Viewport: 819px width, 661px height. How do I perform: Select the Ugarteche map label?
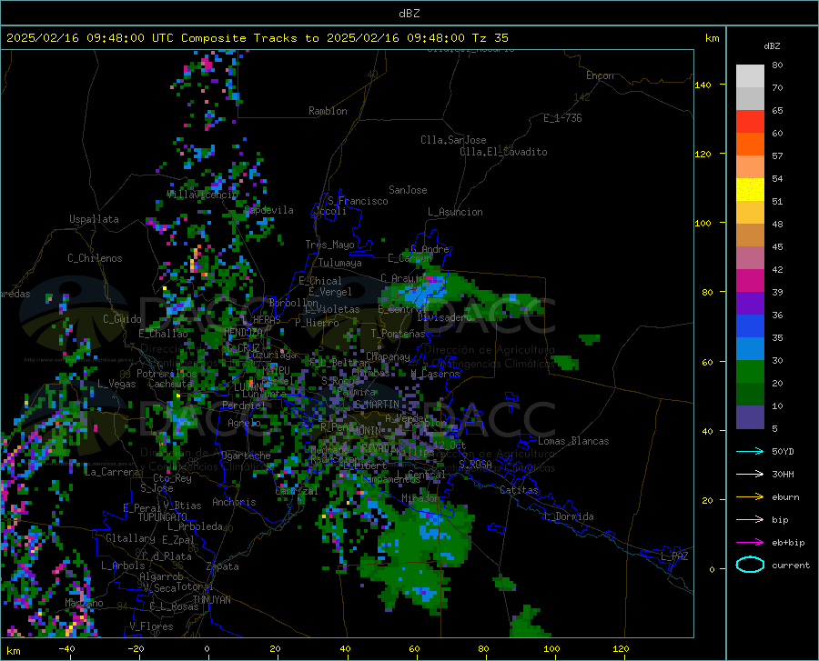(x=246, y=456)
